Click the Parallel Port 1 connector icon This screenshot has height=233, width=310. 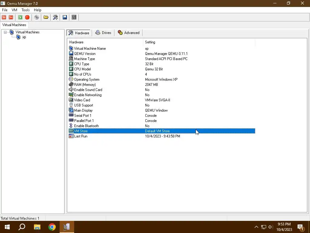coord(71,120)
